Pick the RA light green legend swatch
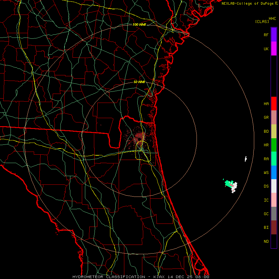The image size is (279, 279). (274, 159)
